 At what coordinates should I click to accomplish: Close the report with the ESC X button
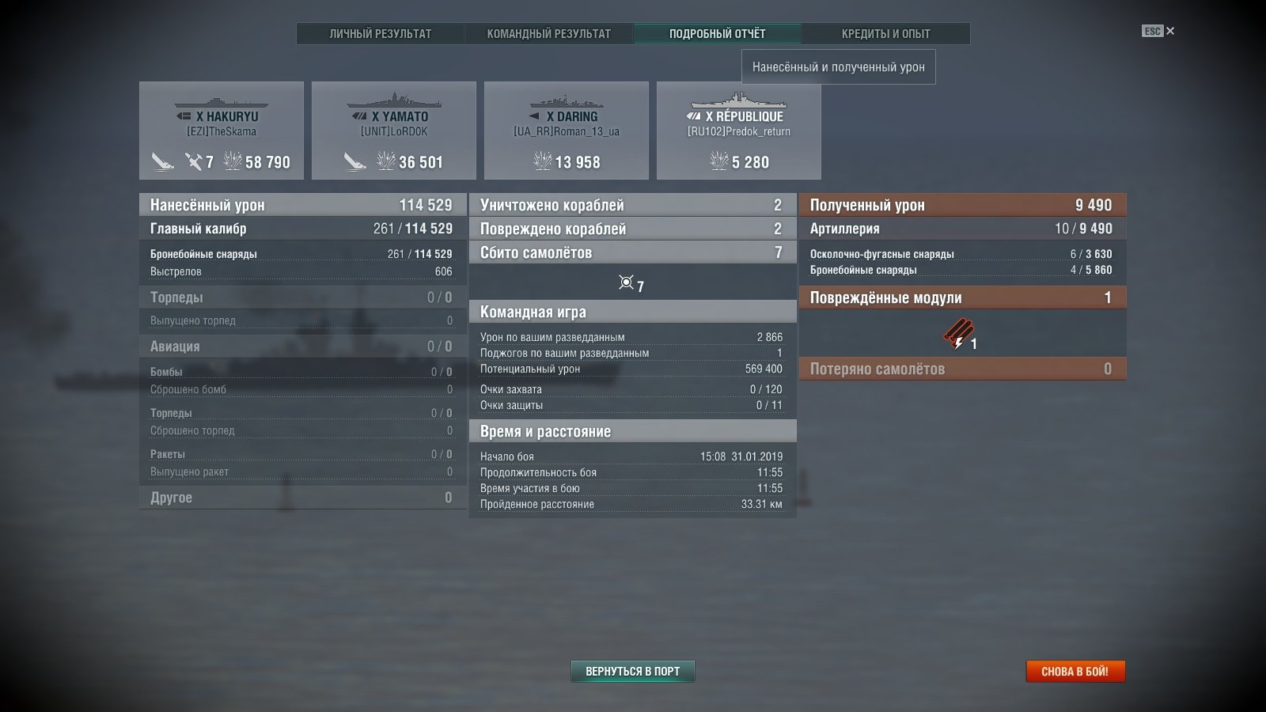coord(1158,31)
